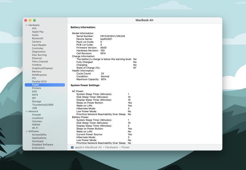246x170 pixels.
Task: Click device name bq40z651
Action: [106, 39]
